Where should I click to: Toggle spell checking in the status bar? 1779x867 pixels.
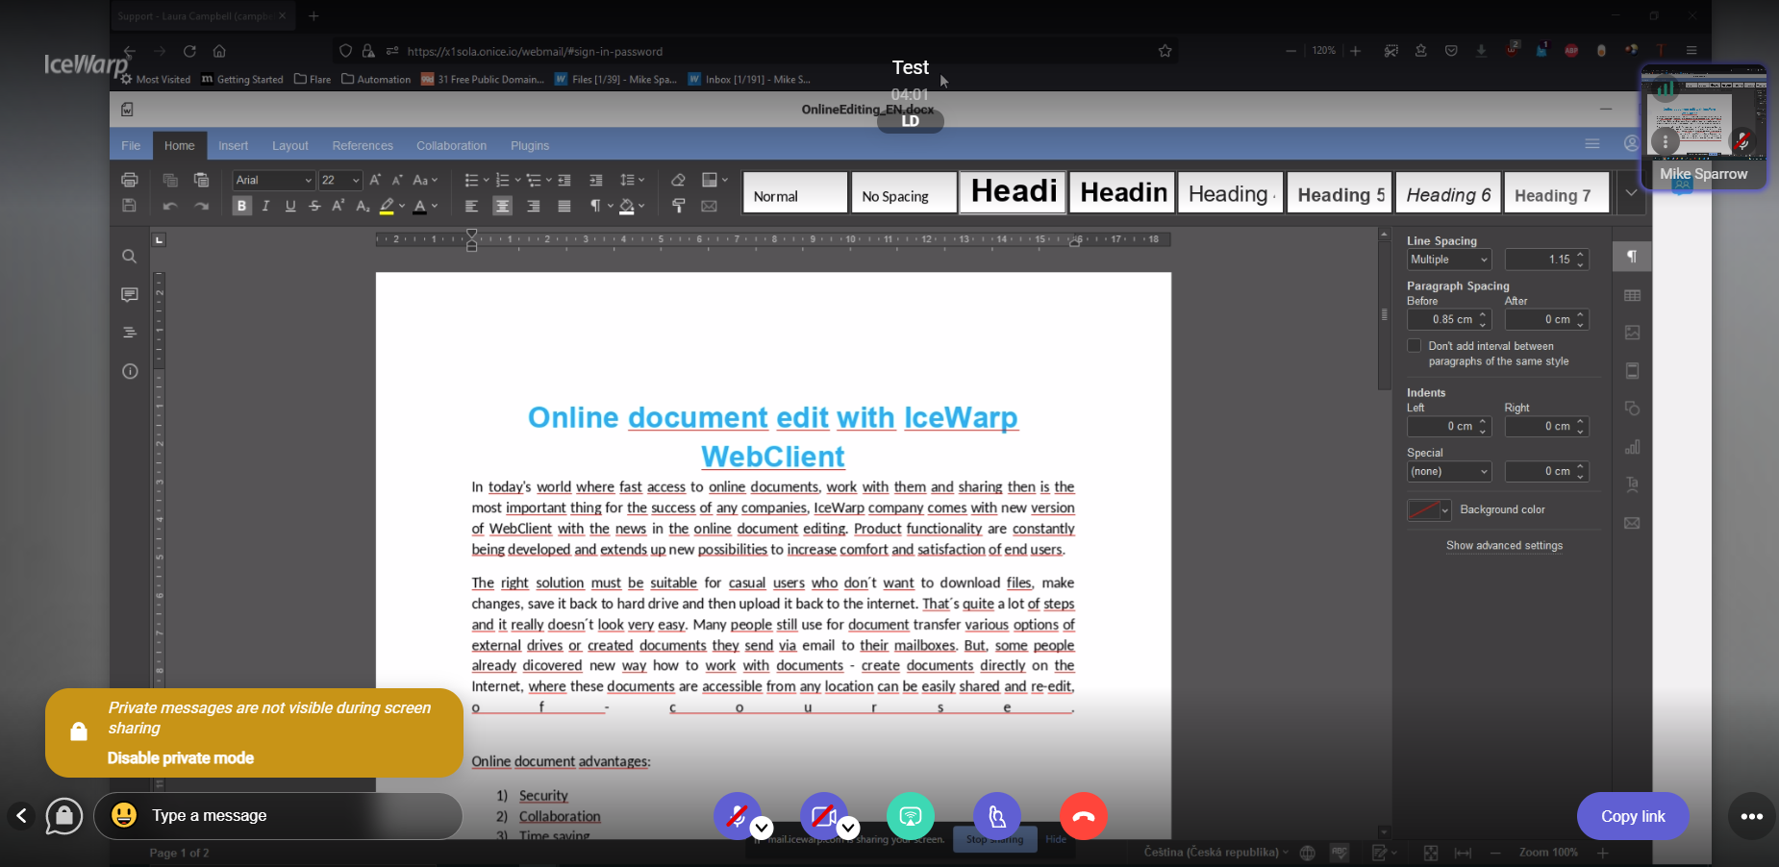(x=1339, y=853)
